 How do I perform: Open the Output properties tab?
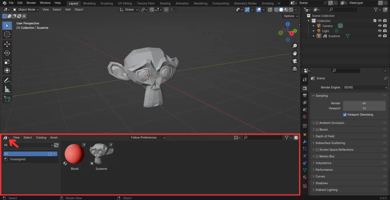[x=305, y=95]
